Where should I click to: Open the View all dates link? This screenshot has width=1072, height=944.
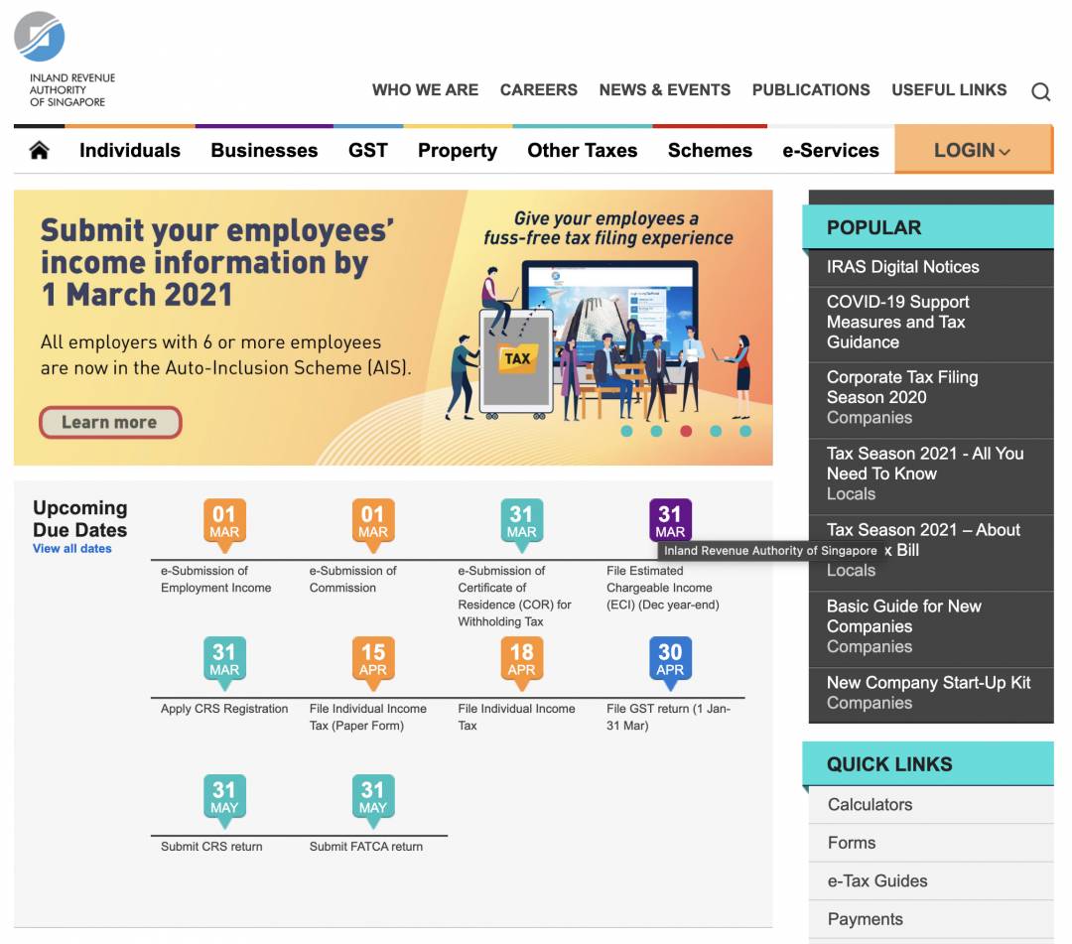72,549
